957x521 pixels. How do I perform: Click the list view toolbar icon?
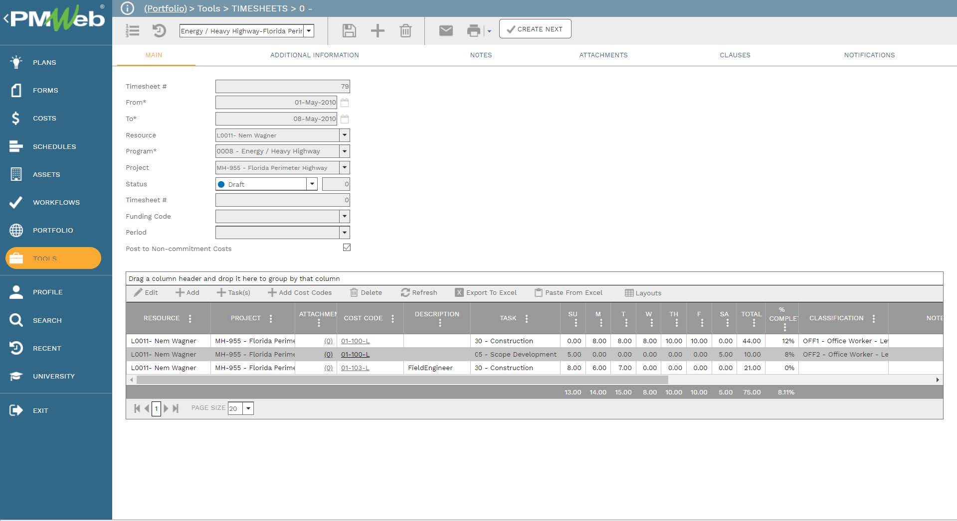(x=132, y=31)
